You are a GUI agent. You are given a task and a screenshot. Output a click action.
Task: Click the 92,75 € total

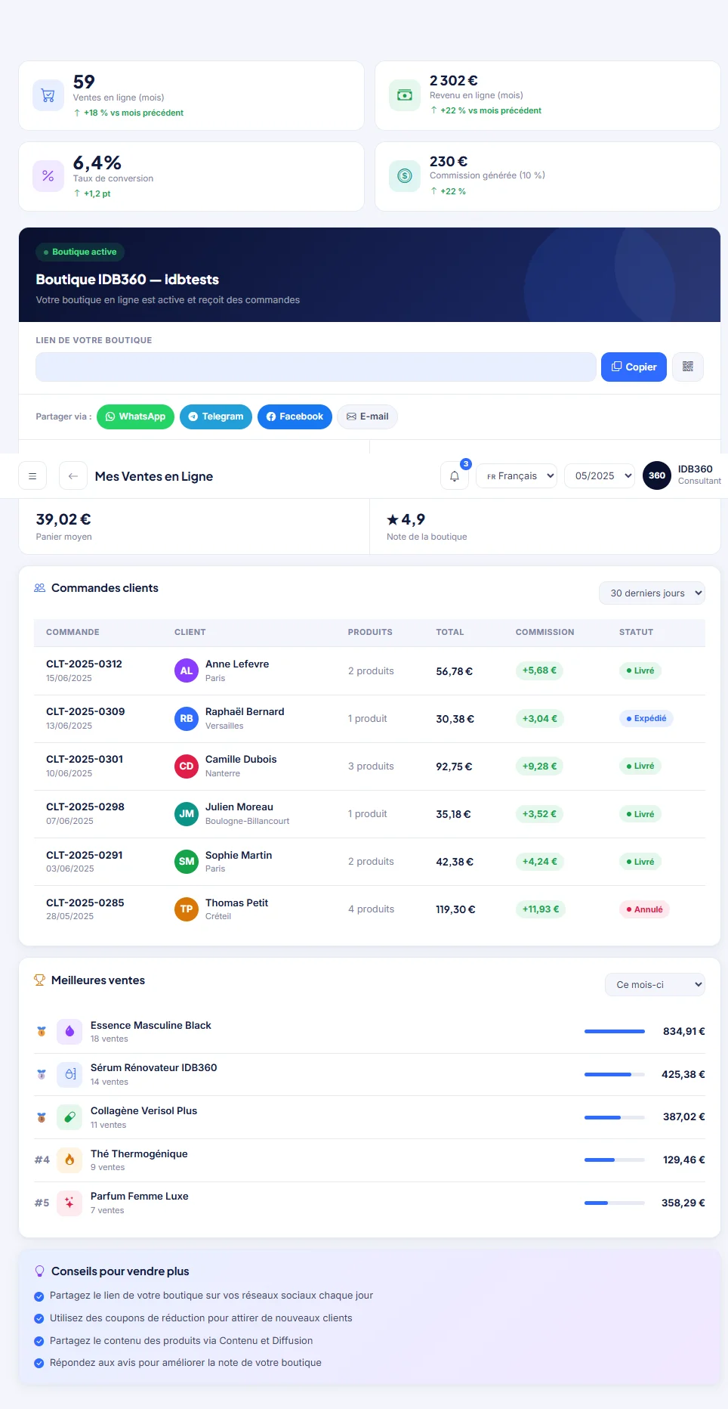point(454,766)
